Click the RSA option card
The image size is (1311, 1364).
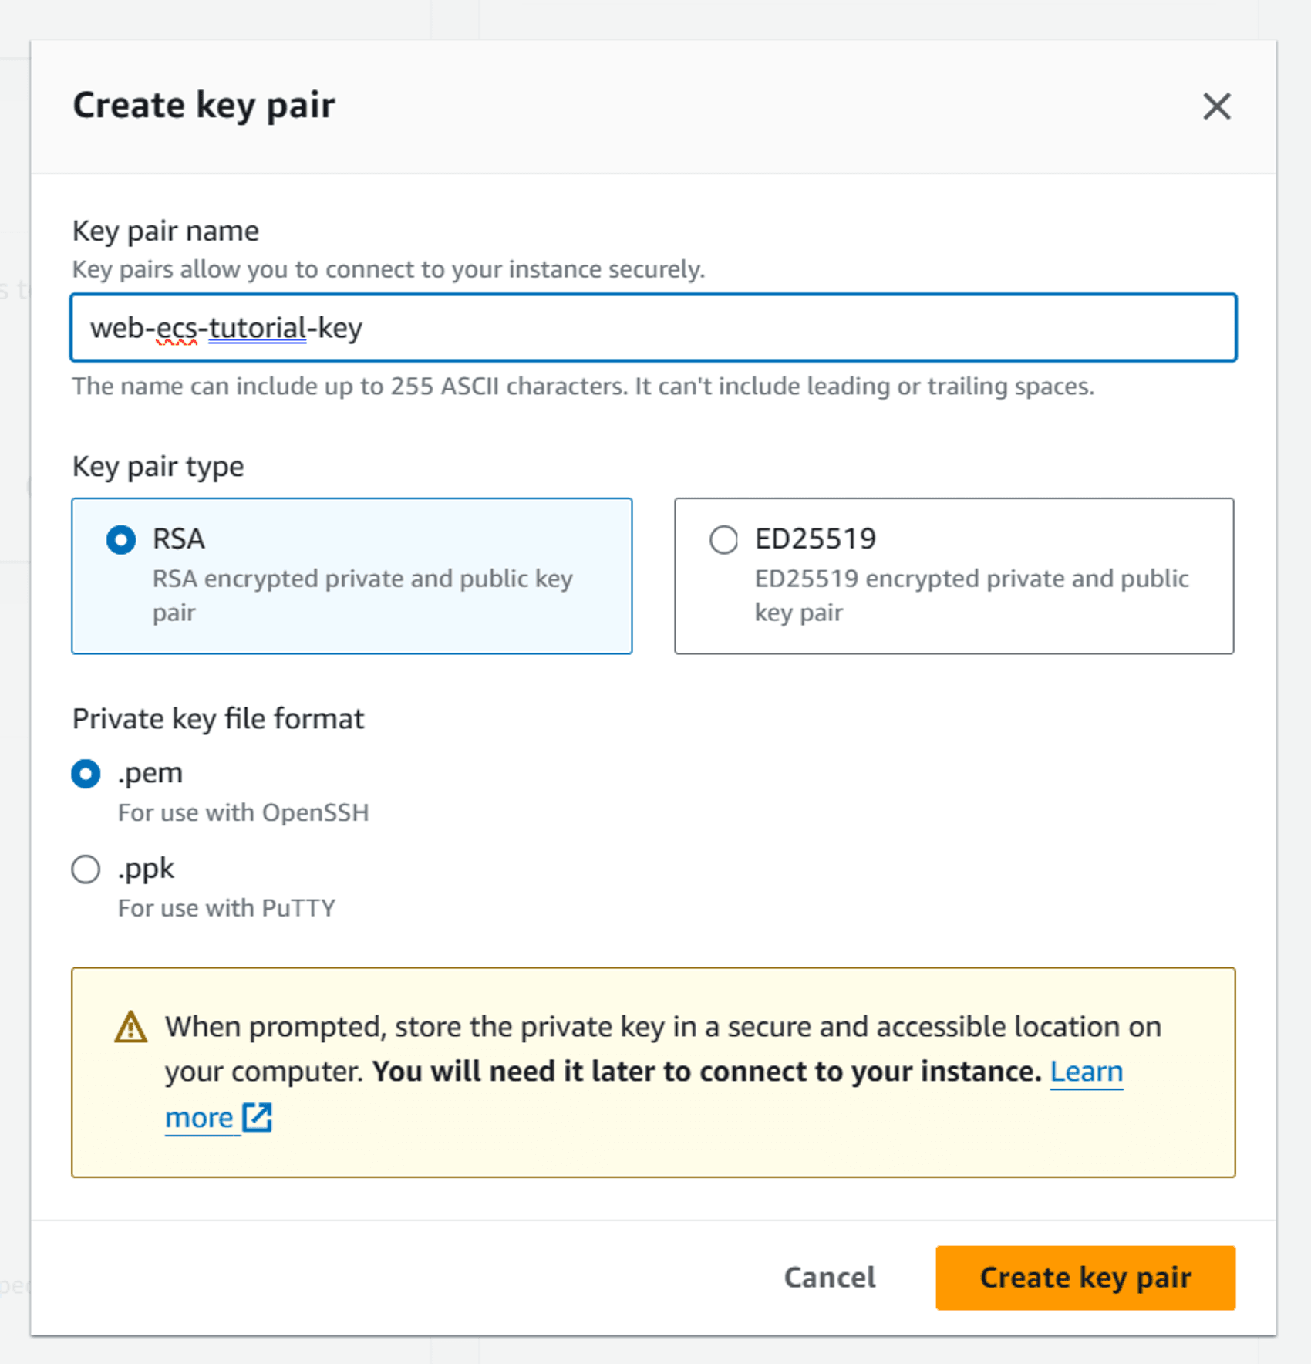tap(352, 576)
